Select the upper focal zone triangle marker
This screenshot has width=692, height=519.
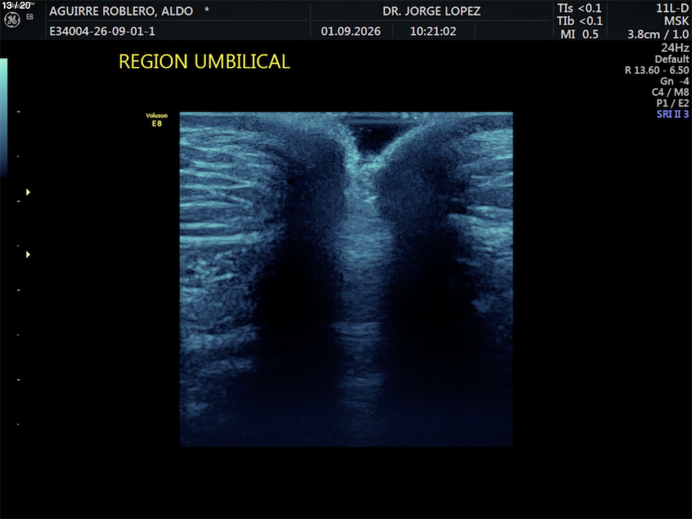point(28,192)
